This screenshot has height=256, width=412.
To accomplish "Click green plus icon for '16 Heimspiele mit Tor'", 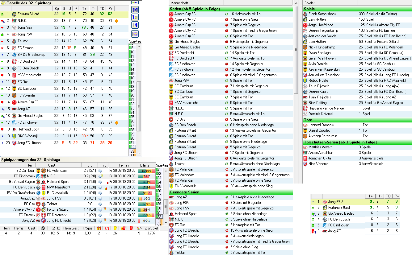I will tap(227, 14).
